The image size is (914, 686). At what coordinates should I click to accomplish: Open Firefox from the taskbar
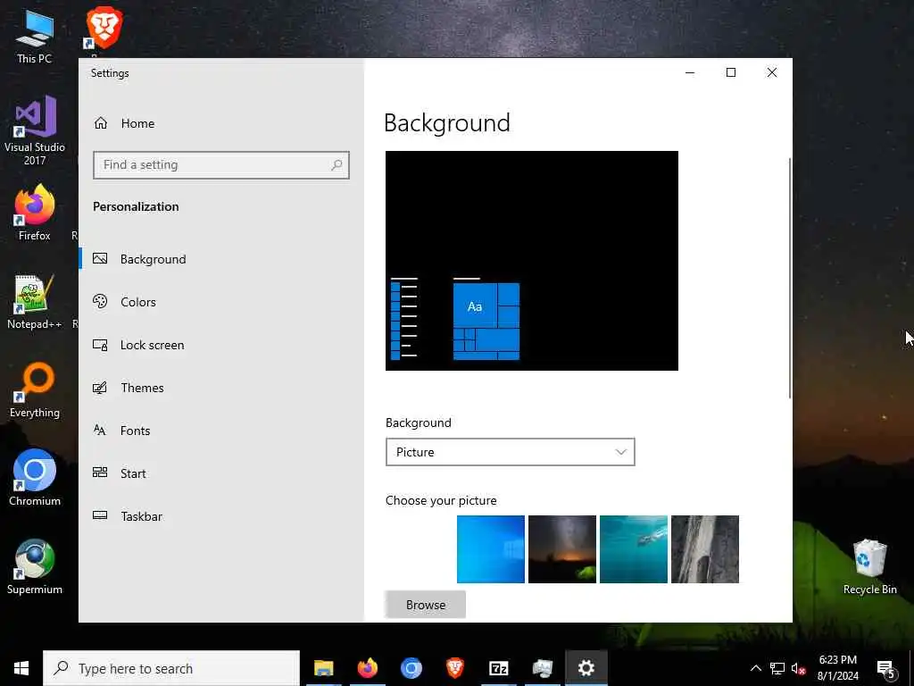click(x=367, y=668)
